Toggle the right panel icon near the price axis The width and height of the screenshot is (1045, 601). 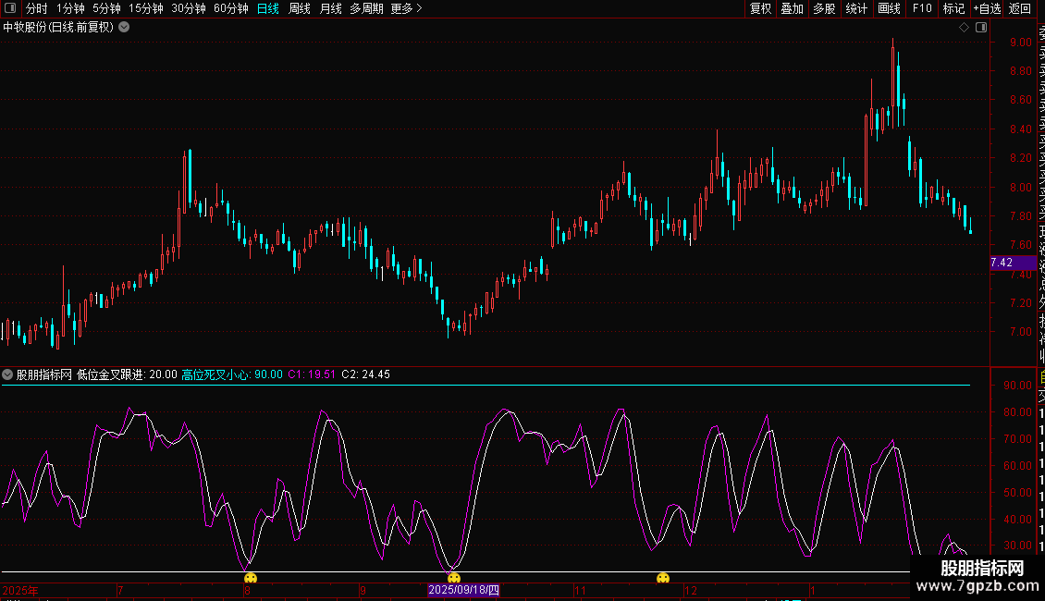coord(979,28)
